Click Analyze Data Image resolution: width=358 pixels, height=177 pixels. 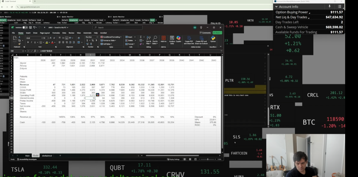[x=172, y=40]
